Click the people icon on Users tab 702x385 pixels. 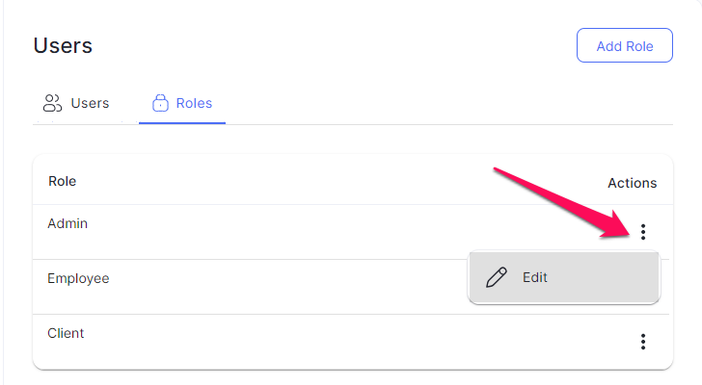pyautogui.click(x=52, y=103)
